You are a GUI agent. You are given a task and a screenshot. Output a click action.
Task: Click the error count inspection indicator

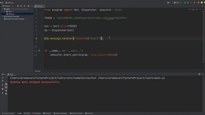tap(190, 9)
